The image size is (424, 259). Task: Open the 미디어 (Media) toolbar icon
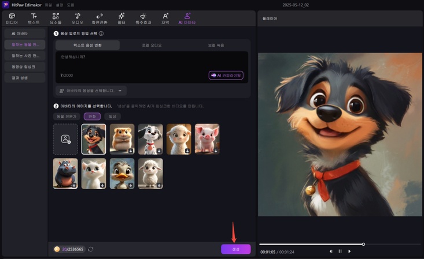pos(12,18)
